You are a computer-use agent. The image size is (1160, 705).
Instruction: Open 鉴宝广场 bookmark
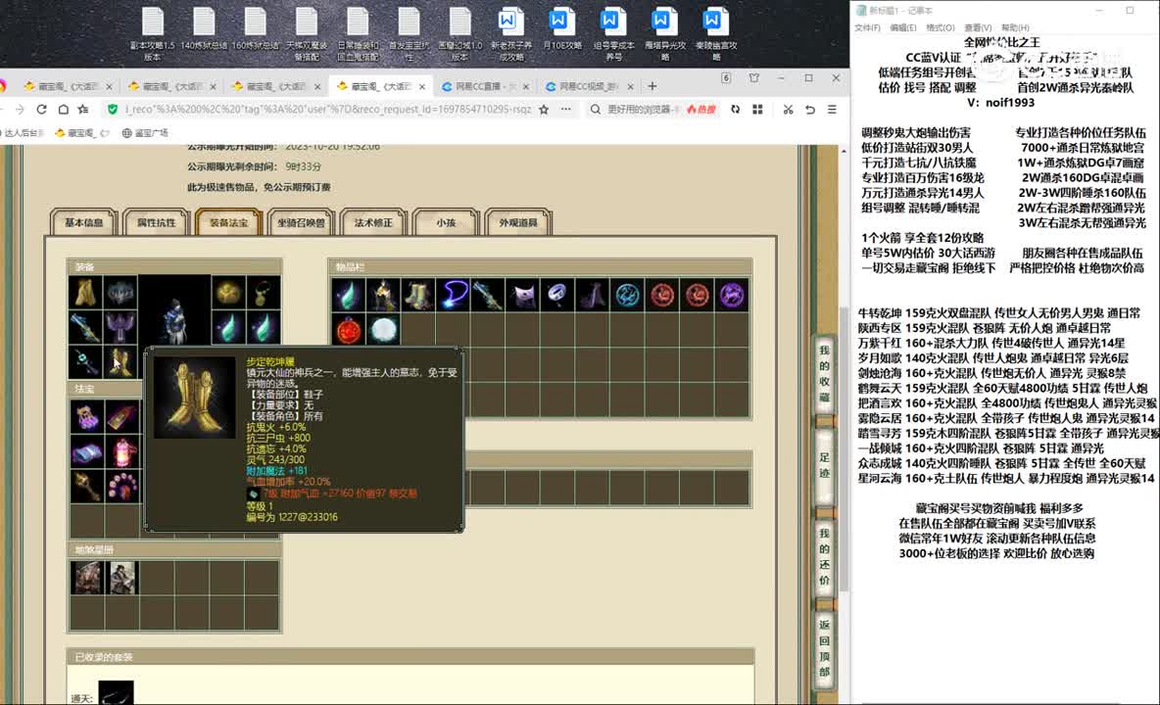145,133
